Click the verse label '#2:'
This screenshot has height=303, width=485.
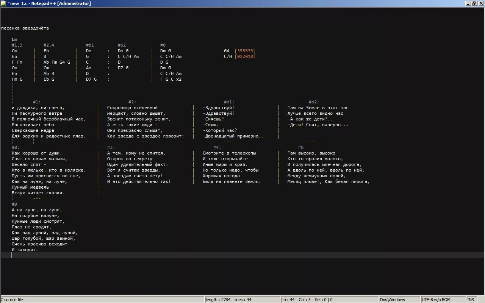(x=132, y=102)
